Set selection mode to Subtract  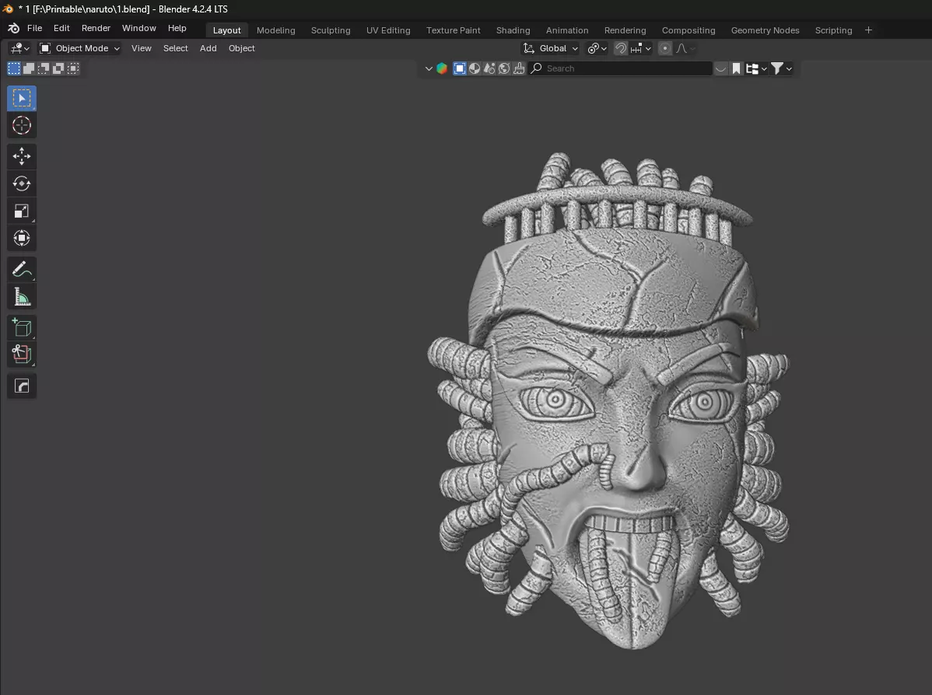(x=44, y=68)
